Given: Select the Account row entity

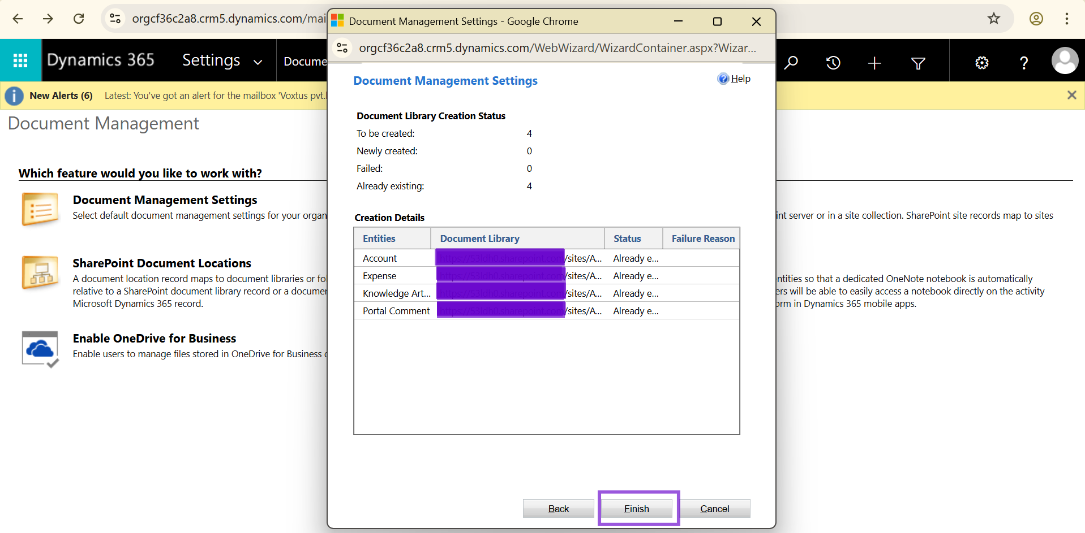Looking at the screenshot, I should (380, 258).
